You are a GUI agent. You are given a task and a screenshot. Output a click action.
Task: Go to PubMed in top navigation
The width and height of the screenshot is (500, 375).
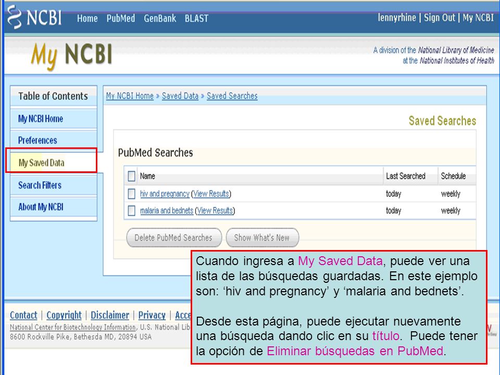tap(121, 19)
